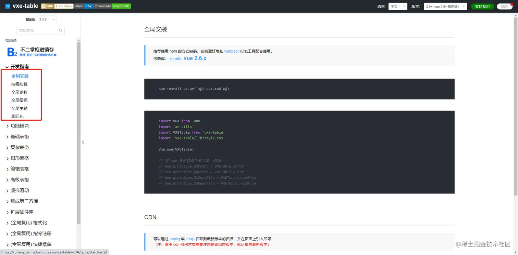Open the downloads 42k/month badge
This screenshot has width=518, height=255.
112,6
